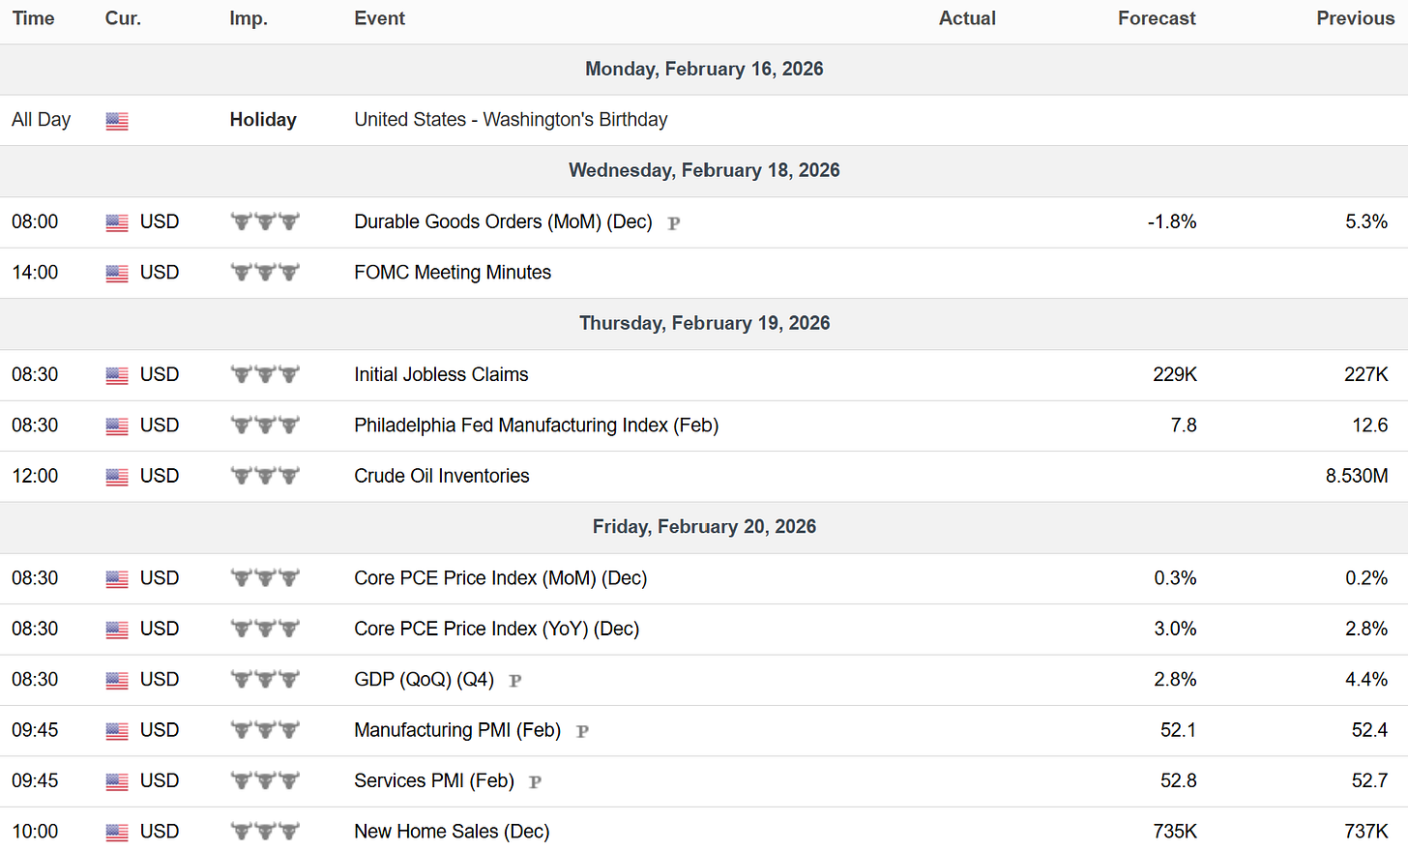Open the FOMC Meeting Minutes event
This screenshot has width=1408, height=851.
point(453,273)
